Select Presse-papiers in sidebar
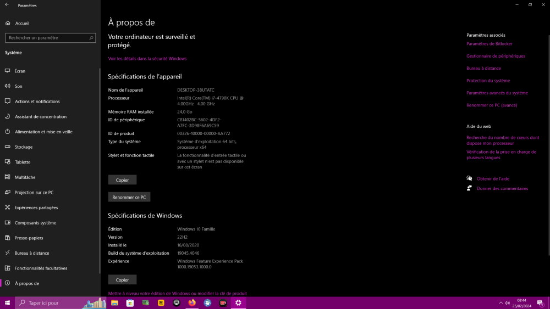The height and width of the screenshot is (309, 550). coord(29,238)
